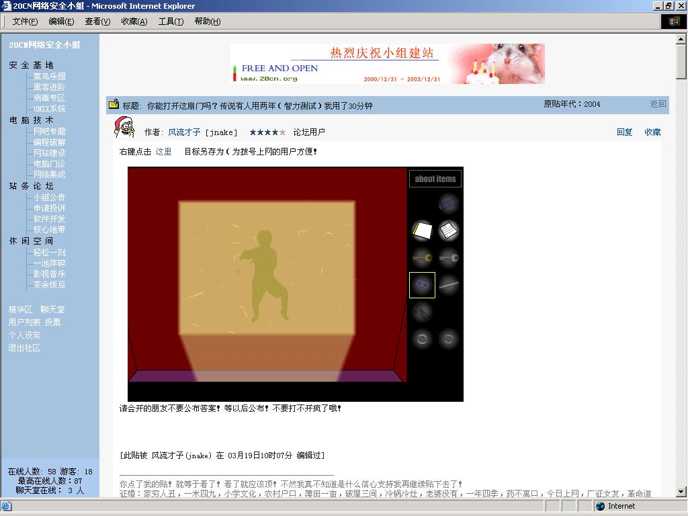
Task: Click the dancing silhouette on the projection screen
Action: point(264,276)
